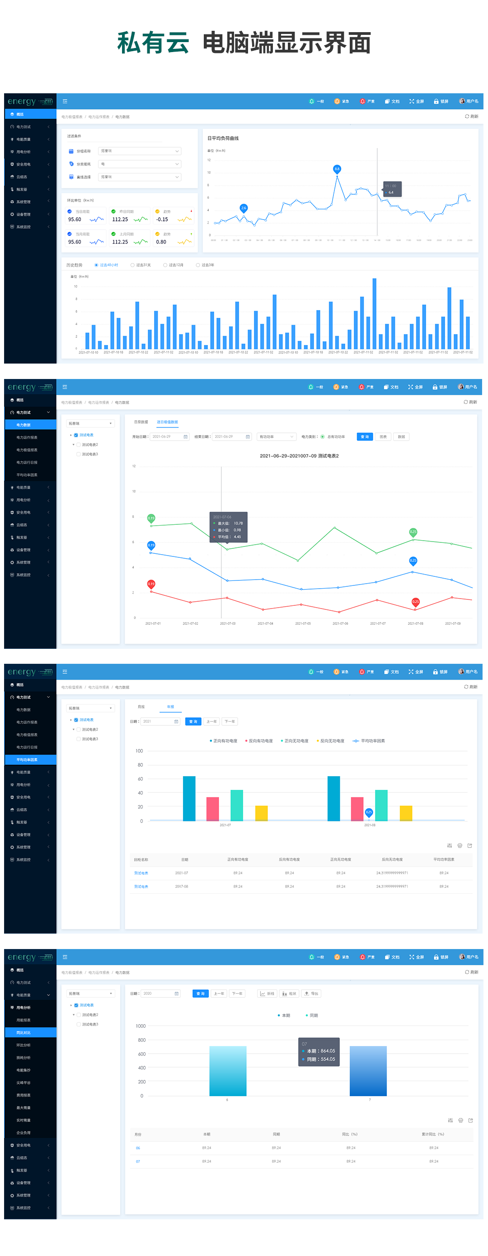Switch to the 月报 tab

coord(141,707)
